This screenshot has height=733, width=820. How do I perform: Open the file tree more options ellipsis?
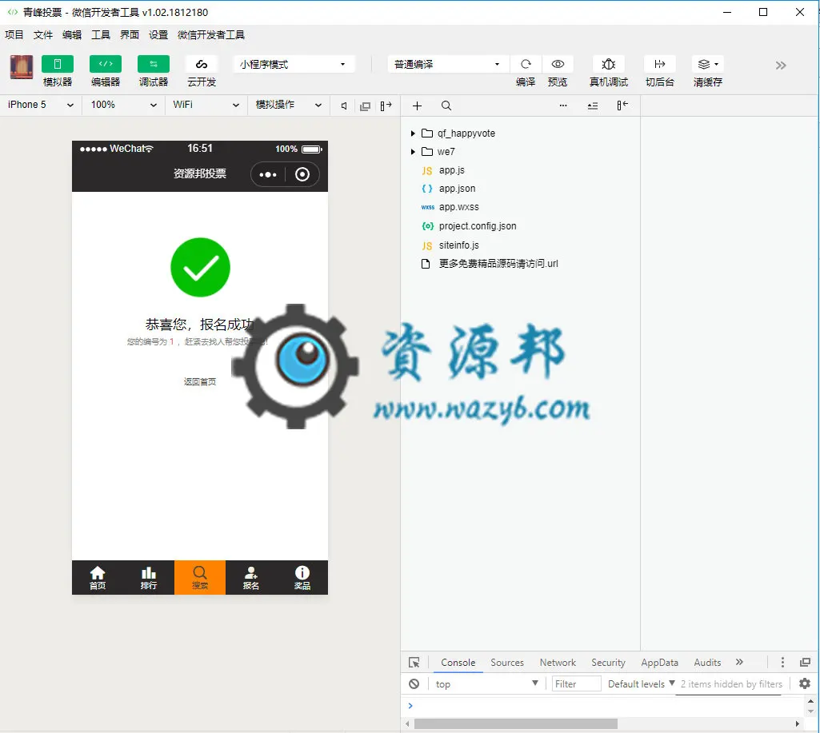pyautogui.click(x=563, y=106)
